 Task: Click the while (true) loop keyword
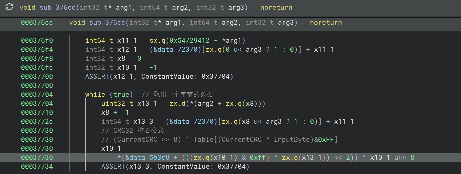pos(109,94)
